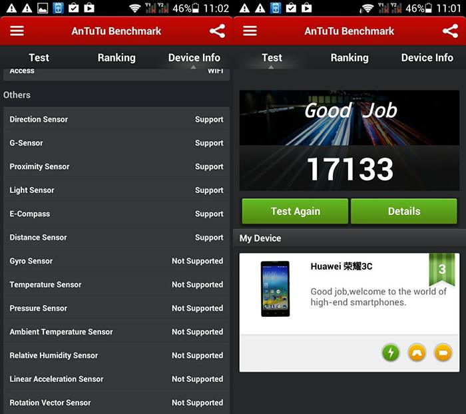
Task: Tap Wi-Fi status icon on right screen
Action: pyautogui.click(x=367, y=8)
